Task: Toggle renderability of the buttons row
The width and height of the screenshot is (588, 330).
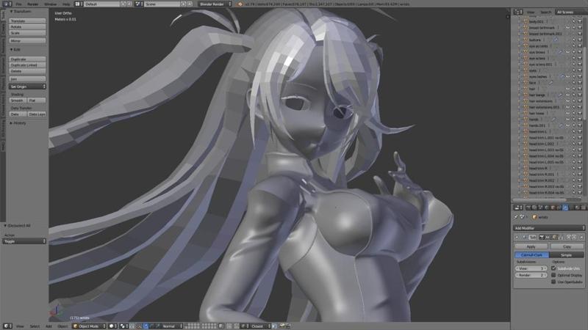Action: coord(580,40)
